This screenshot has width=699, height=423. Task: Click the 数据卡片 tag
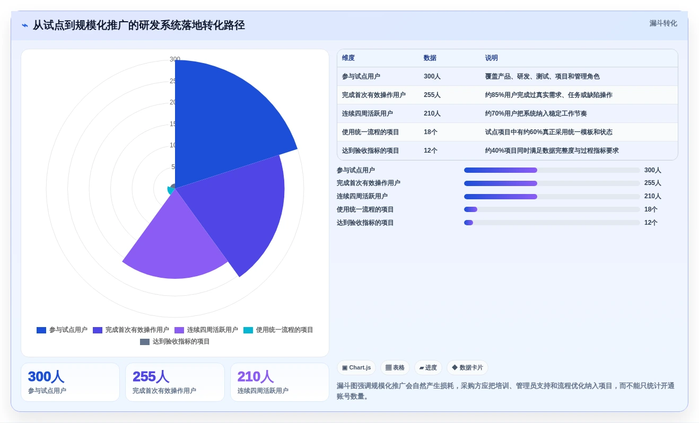[467, 368]
